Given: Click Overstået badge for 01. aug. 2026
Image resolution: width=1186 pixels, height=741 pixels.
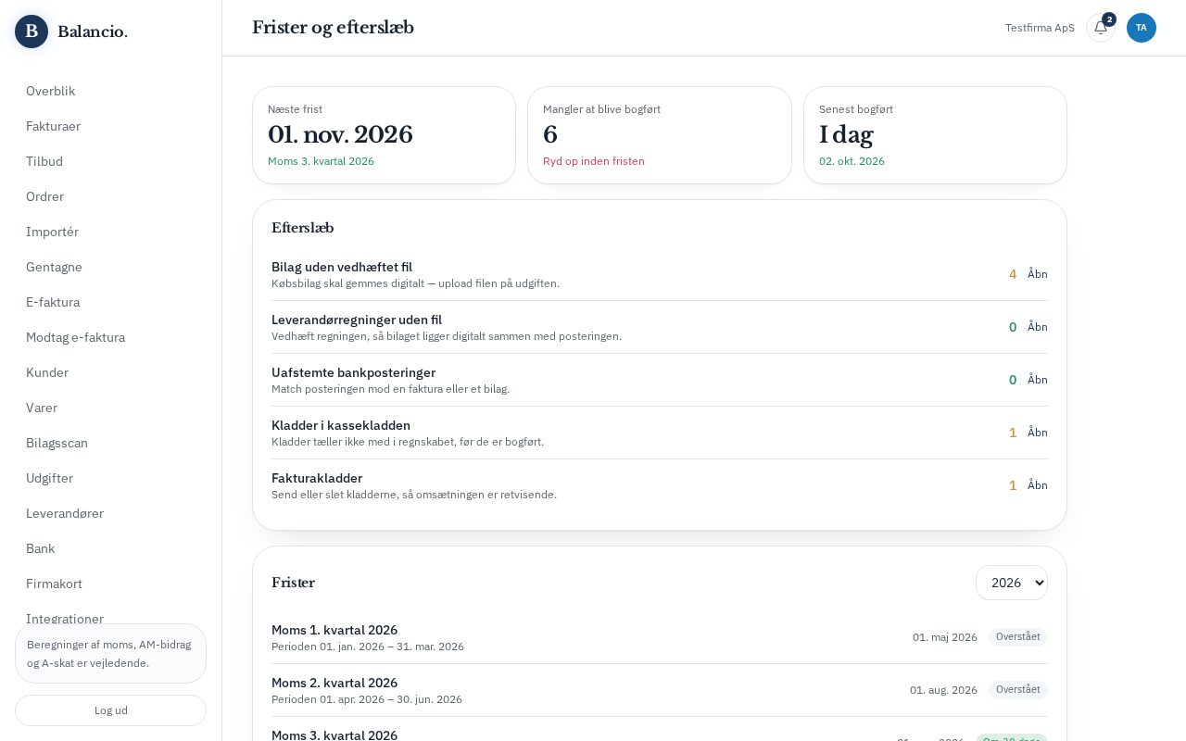Looking at the screenshot, I should pos(1018,690).
